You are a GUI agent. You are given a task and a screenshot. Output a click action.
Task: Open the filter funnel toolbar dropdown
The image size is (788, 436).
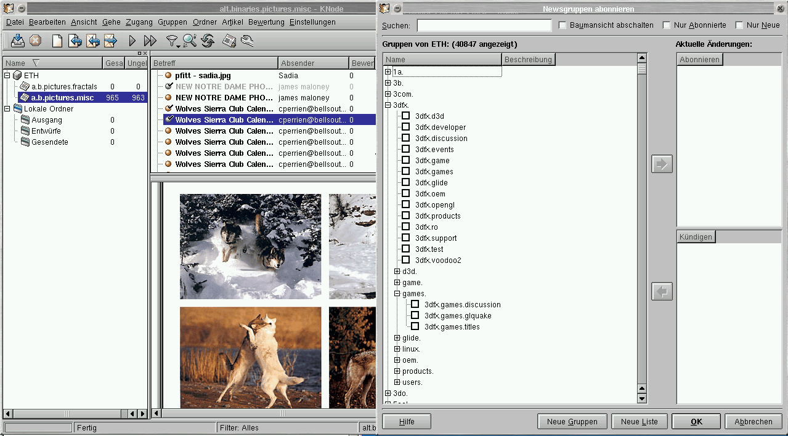coord(173,41)
